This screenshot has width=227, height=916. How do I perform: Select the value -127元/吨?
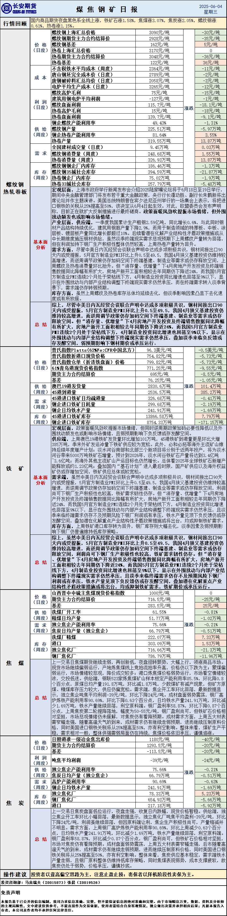[x=159, y=99]
